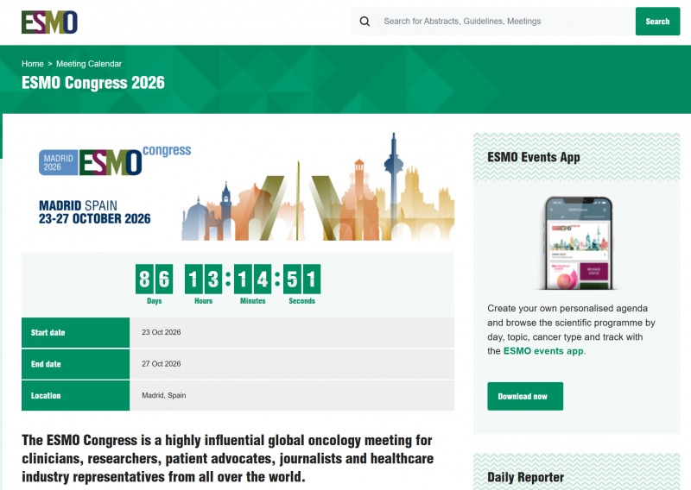
Task: Click the 'Location' table header cell
Action: (x=75, y=395)
